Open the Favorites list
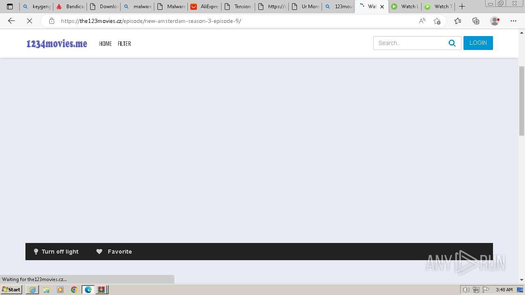This screenshot has width=525, height=295. coord(458,21)
